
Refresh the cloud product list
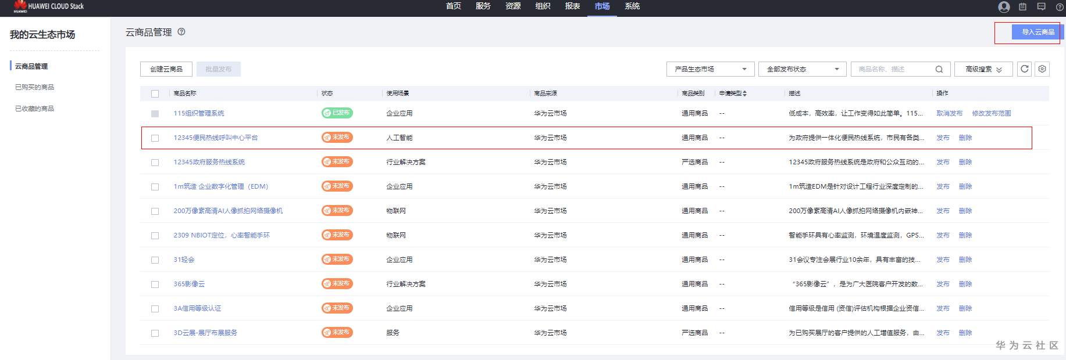point(1025,69)
